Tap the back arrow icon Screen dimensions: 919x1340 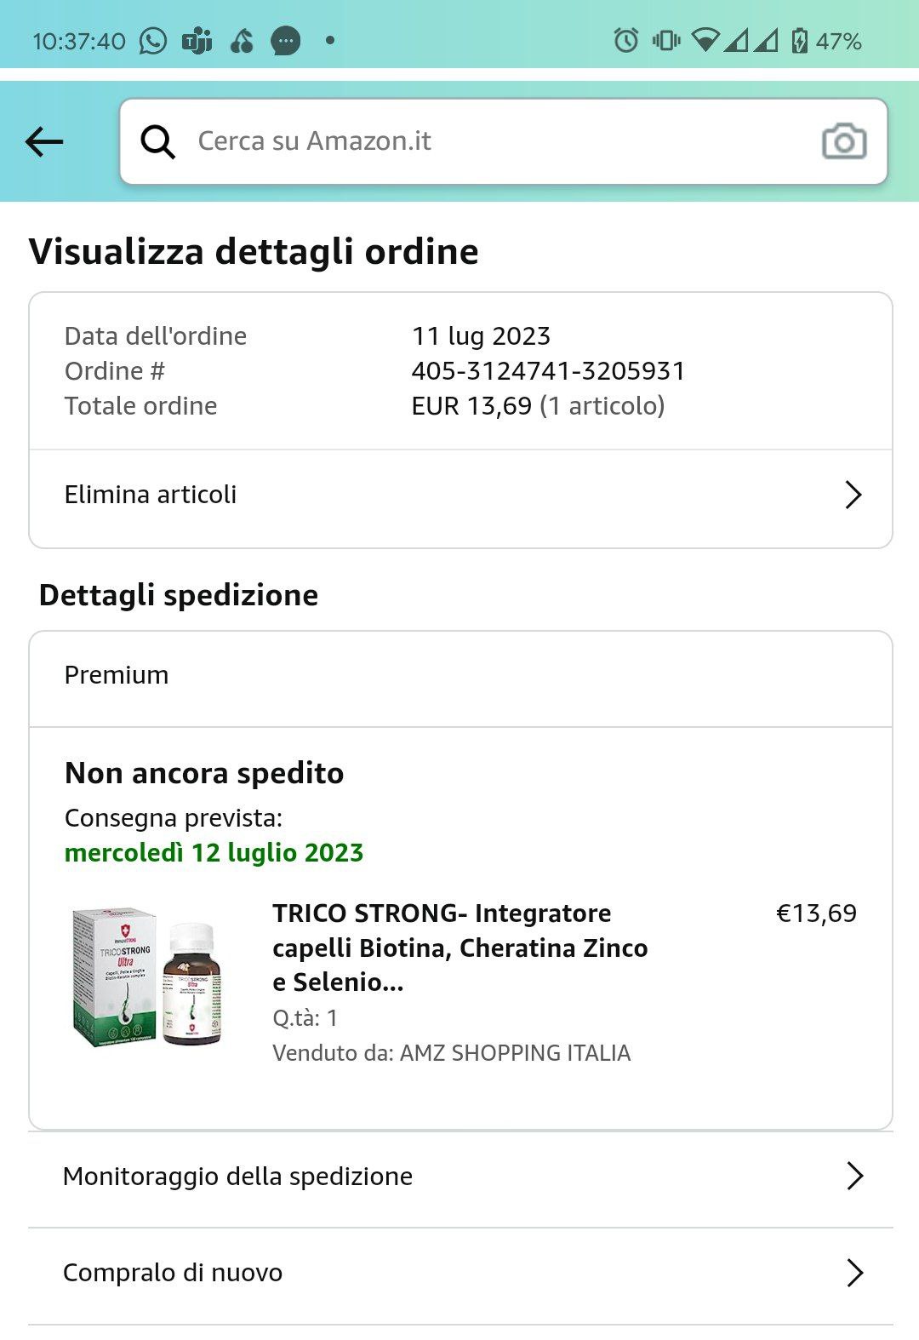point(44,141)
